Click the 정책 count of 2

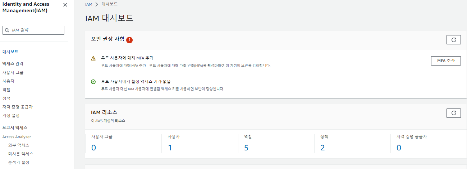click(322, 148)
